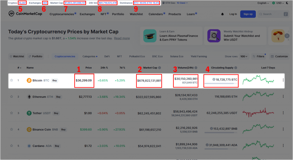Click info icon beside Bitcoin circulating supply
This screenshot has width=293, height=160.
click(214, 80)
